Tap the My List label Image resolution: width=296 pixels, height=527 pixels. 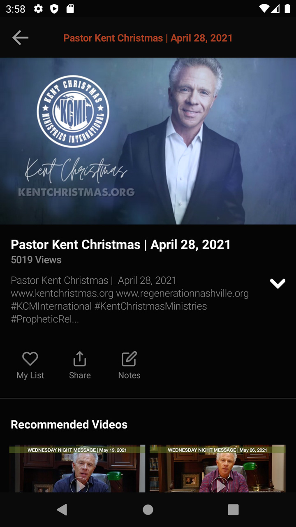pos(30,375)
